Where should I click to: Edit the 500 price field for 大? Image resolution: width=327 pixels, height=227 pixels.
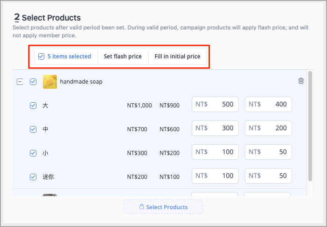tap(215, 104)
